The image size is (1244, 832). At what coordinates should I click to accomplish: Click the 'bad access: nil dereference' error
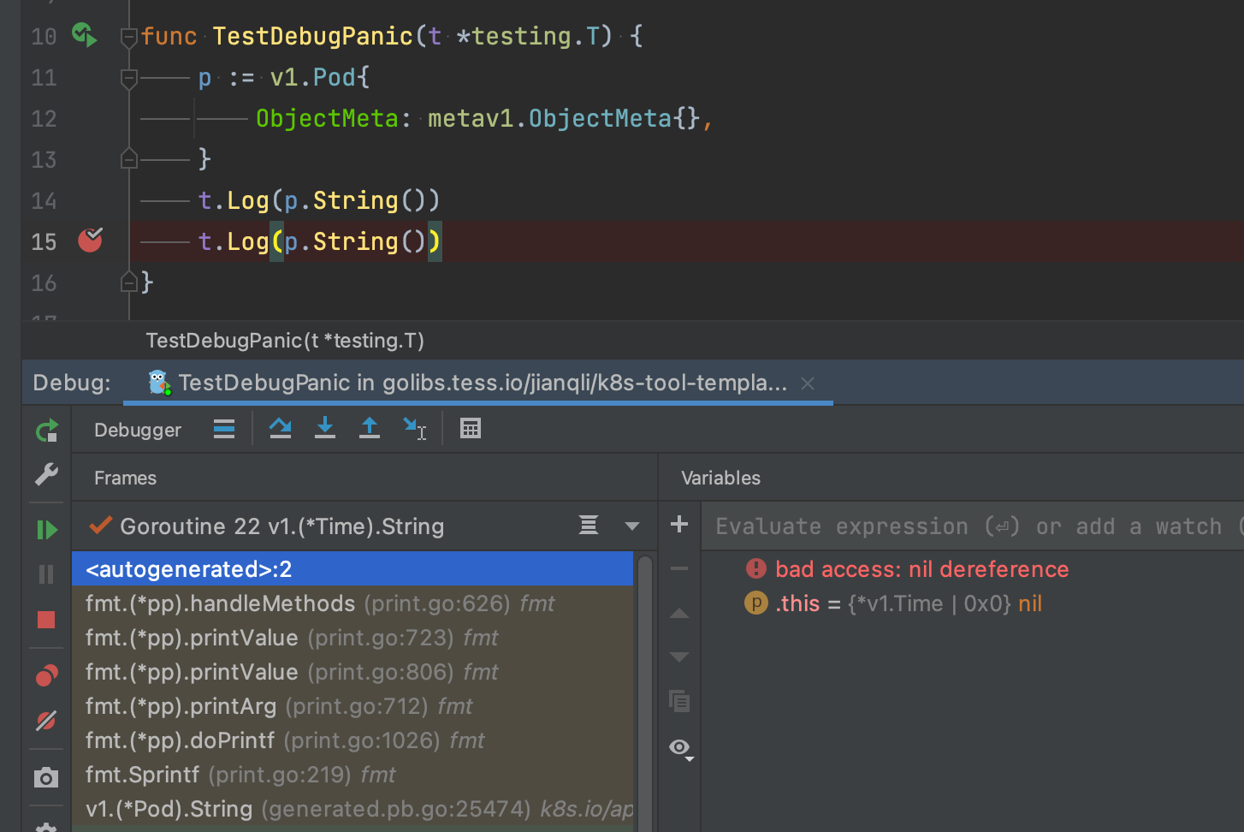[921, 569]
